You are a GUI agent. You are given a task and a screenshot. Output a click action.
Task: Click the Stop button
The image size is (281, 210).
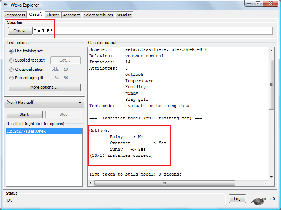coord(64,114)
